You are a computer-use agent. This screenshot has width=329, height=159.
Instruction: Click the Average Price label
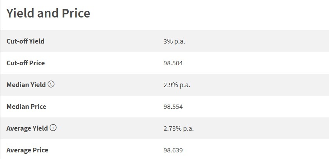click(27, 150)
